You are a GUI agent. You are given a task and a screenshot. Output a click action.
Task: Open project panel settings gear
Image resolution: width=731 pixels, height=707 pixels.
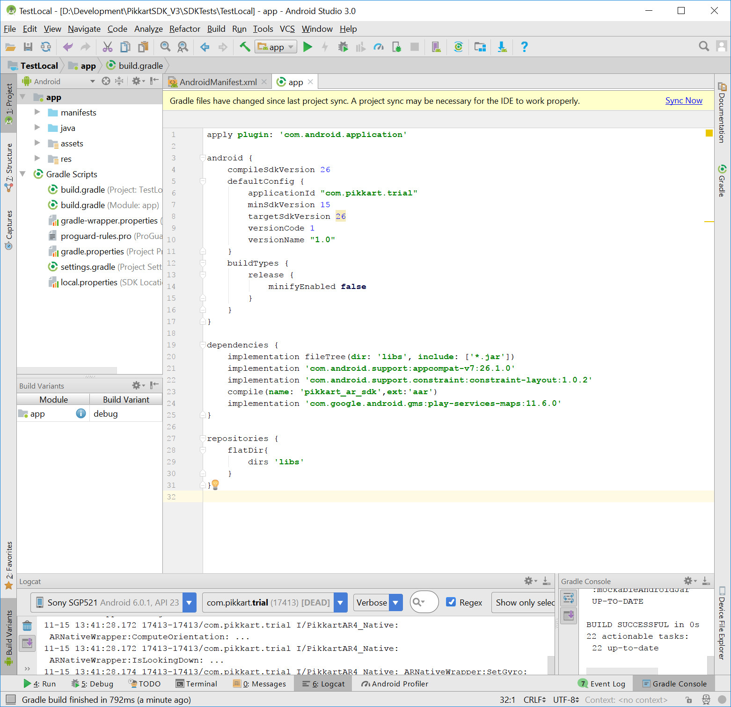138,81
